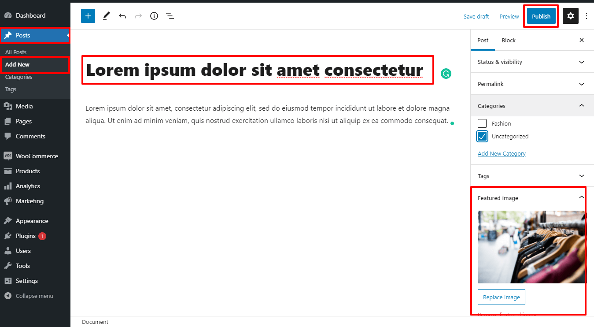Select the editing mode pencil icon
This screenshot has height=327, width=594.
pyautogui.click(x=106, y=15)
